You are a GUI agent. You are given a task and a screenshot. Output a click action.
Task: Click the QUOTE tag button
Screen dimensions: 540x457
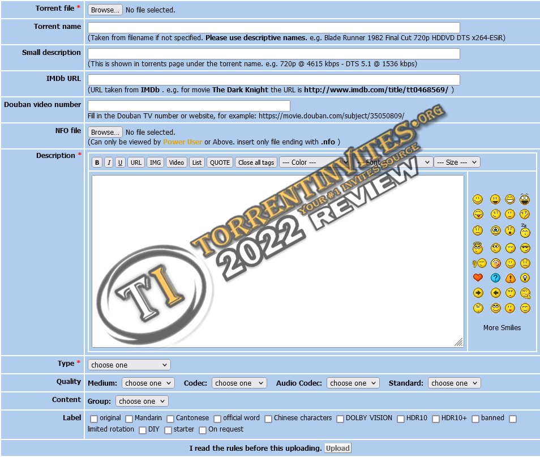220,163
